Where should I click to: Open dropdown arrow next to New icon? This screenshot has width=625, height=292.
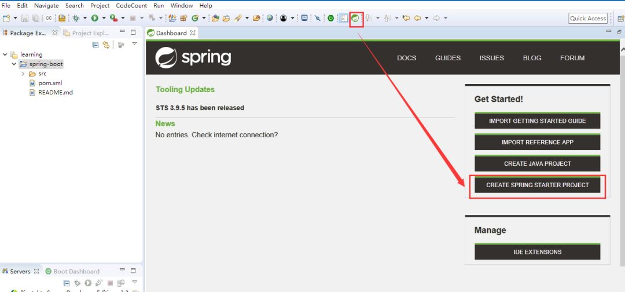point(16,19)
